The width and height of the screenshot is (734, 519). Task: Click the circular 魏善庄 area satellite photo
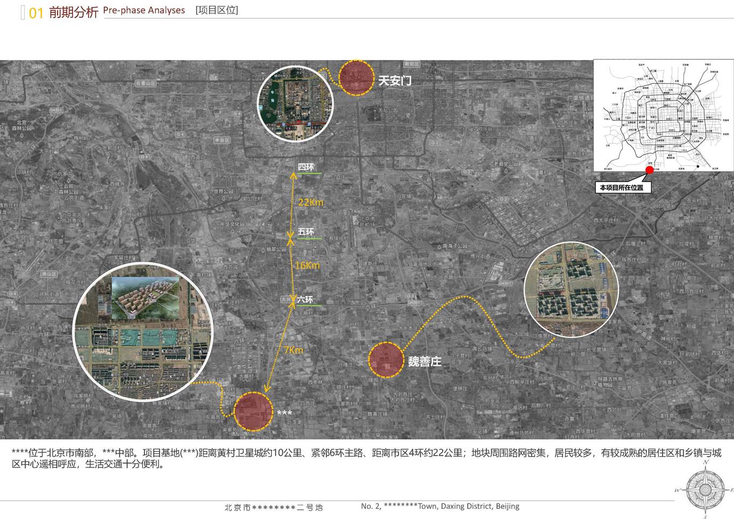[571, 290]
